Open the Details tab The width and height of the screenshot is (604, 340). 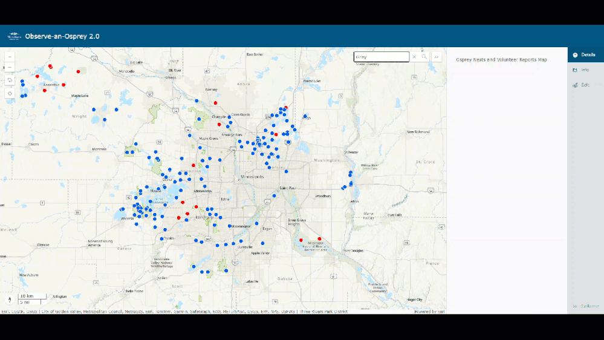click(x=585, y=54)
